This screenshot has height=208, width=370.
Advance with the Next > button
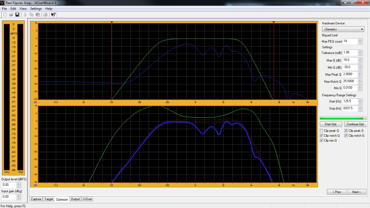click(356, 192)
